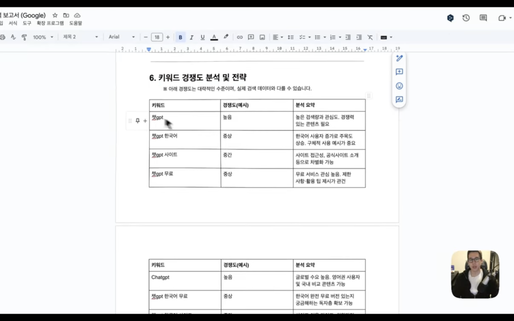Open the text color picker
Screen dimensions: 514x321
[x=214, y=37]
